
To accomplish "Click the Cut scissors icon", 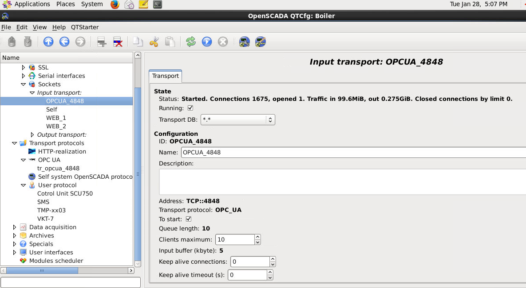I will click(154, 42).
